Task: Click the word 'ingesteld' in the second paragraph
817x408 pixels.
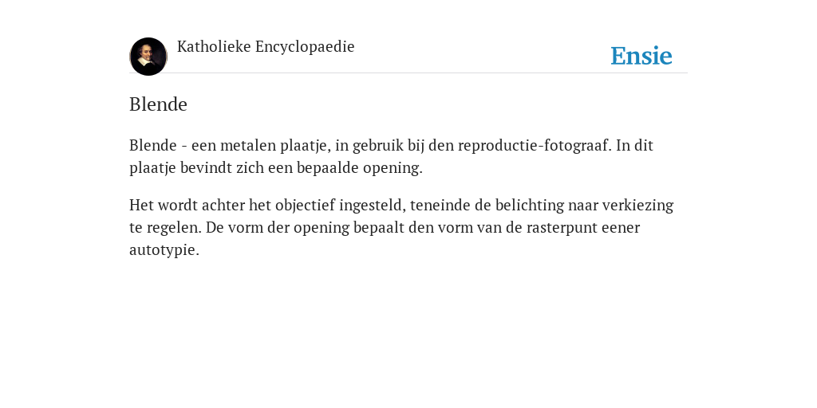Action: click(373, 206)
